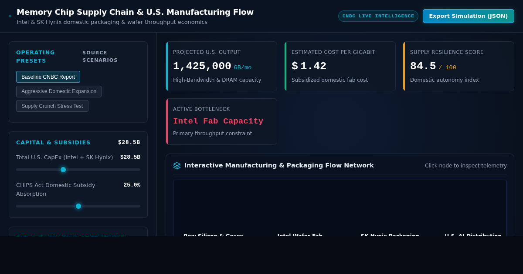
Task: Open the Estimated Cost Per Gigabit card
Action: click(x=340, y=66)
